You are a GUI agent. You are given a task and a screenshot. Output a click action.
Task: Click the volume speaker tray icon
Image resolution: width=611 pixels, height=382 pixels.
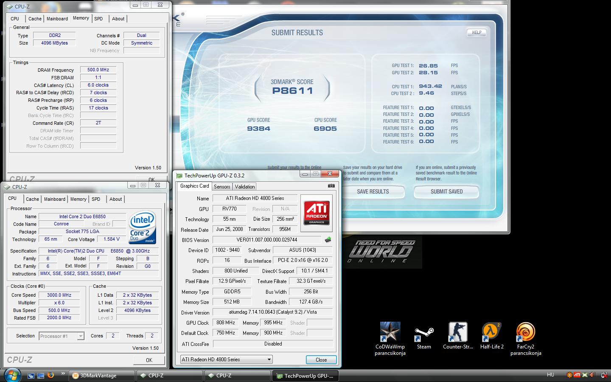(x=591, y=375)
